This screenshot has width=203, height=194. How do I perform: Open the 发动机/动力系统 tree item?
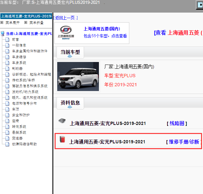click(25, 92)
